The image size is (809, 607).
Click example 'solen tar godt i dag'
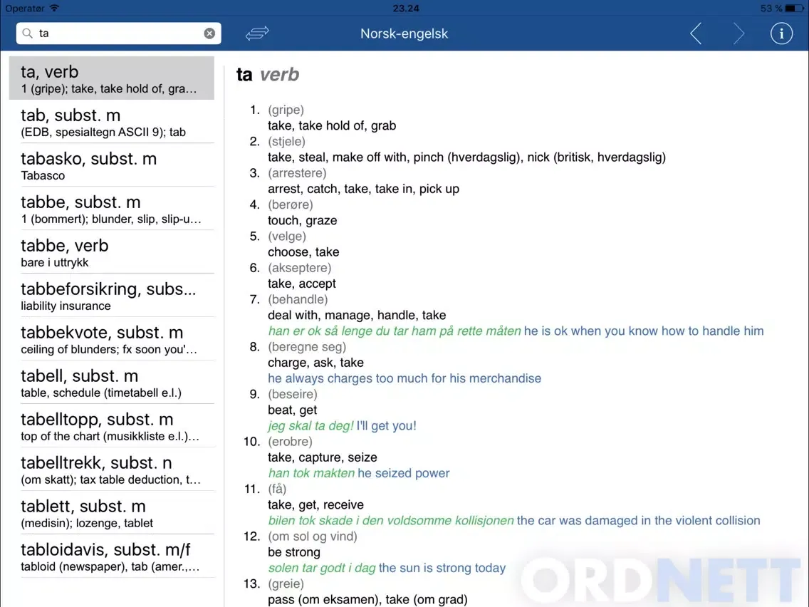(x=321, y=569)
